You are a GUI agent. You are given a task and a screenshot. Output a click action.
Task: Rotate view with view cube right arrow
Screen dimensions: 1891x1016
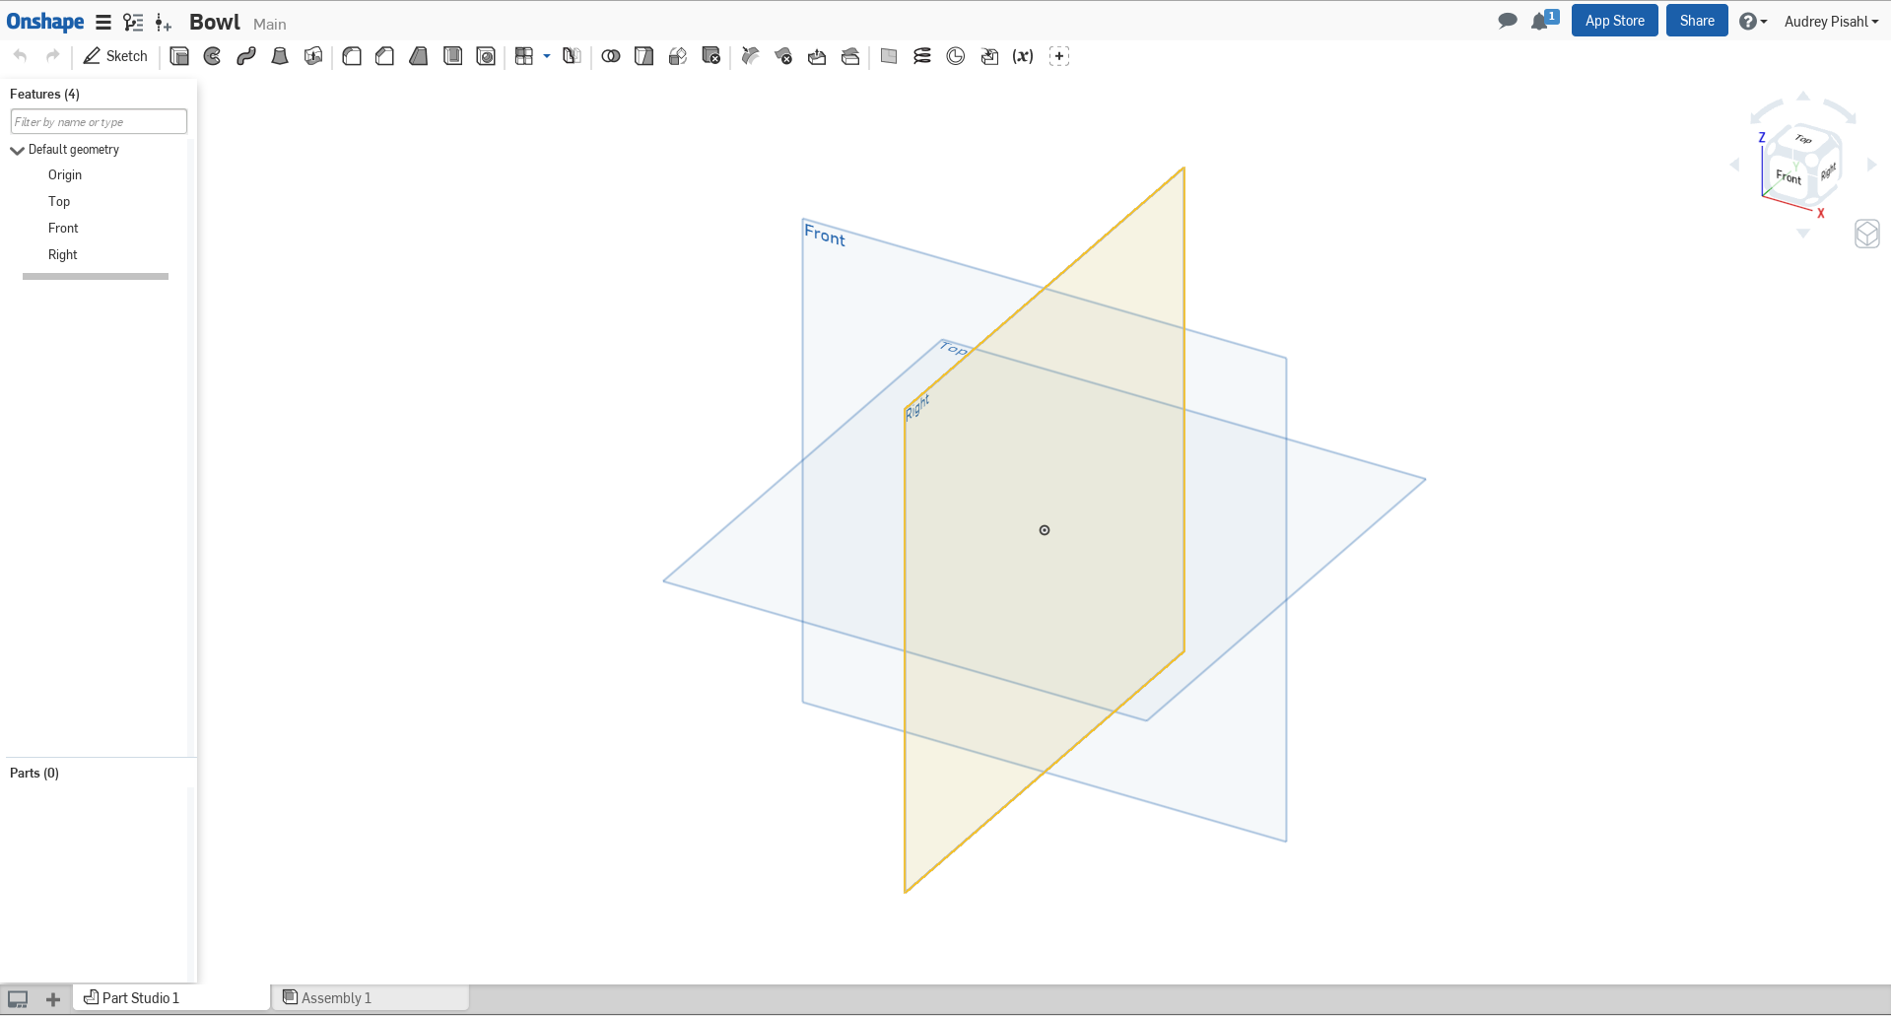(x=1871, y=165)
